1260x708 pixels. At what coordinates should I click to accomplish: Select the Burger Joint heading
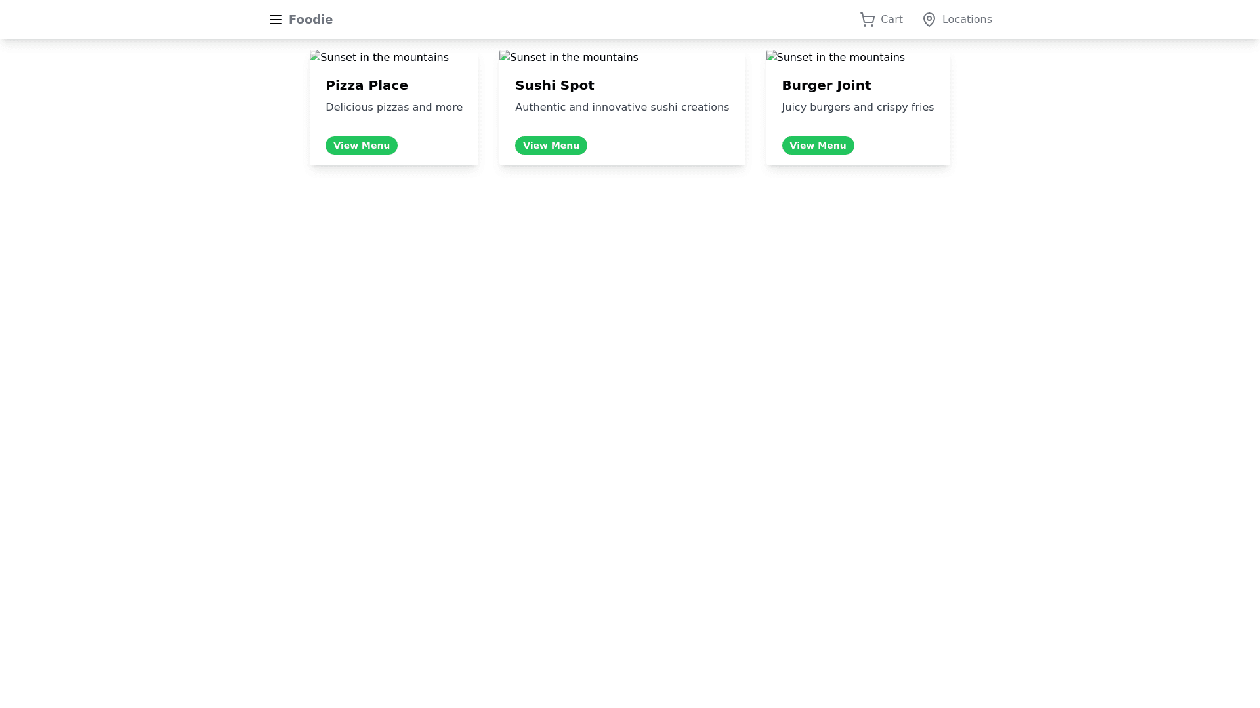pyautogui.click(x=826, y=85)
